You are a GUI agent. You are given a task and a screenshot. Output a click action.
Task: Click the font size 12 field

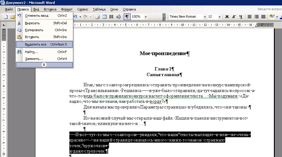click(213, 17)
